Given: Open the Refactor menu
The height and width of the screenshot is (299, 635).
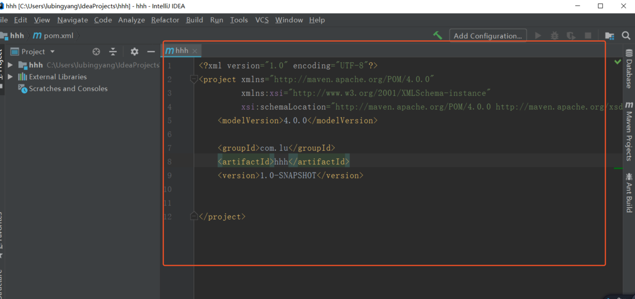Looking at the screenshot, I should (165, 20).
